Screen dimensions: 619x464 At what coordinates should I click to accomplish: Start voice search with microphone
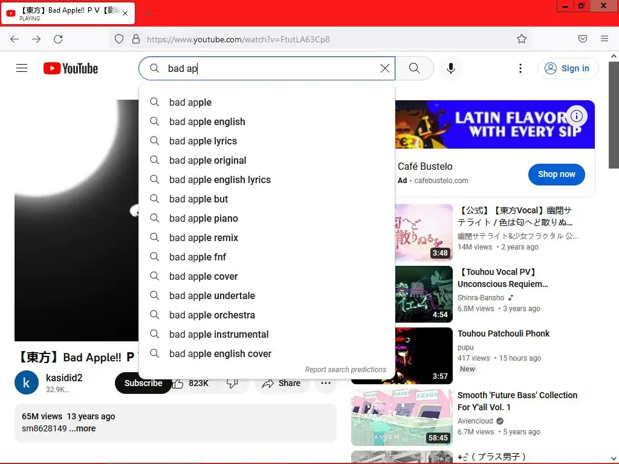point(451,68)
